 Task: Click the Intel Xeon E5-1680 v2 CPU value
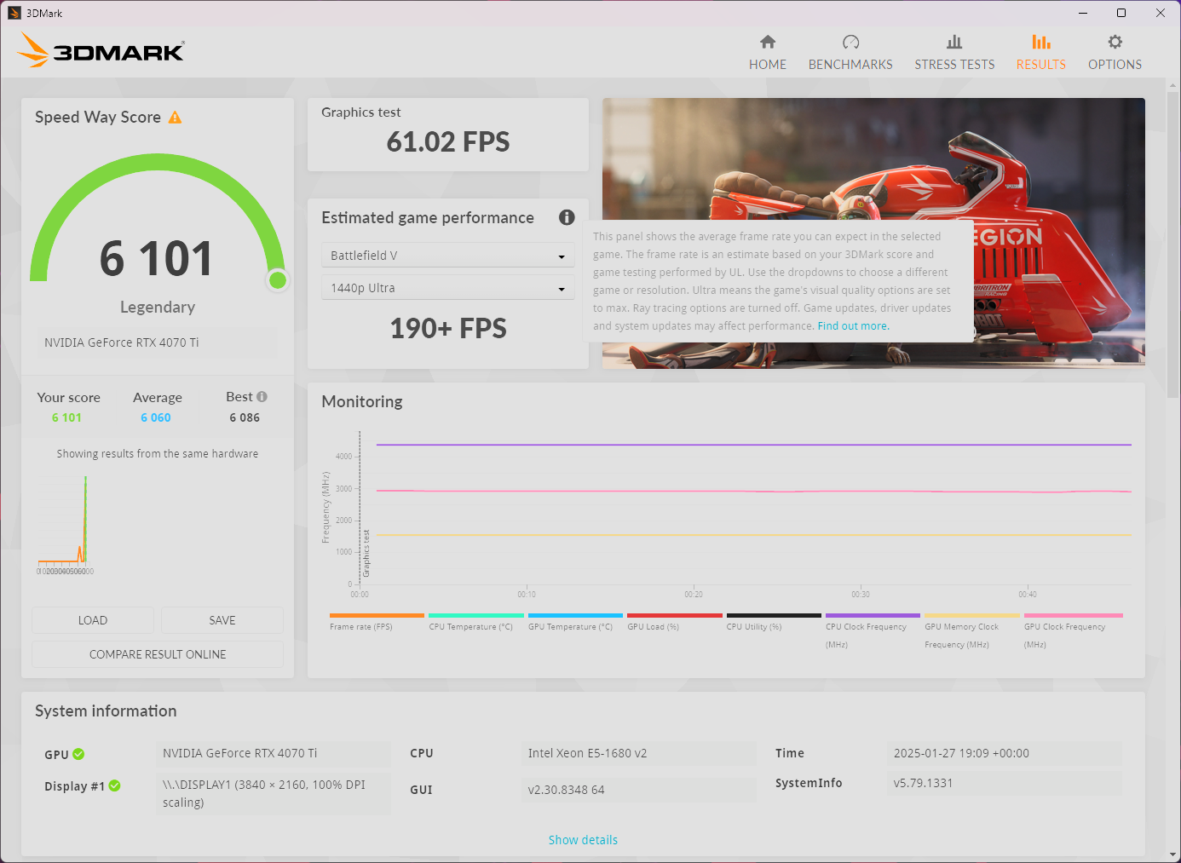pos(638,754)
